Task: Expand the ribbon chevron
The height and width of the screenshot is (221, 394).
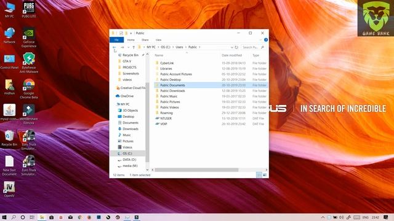Action: (260, 40)
